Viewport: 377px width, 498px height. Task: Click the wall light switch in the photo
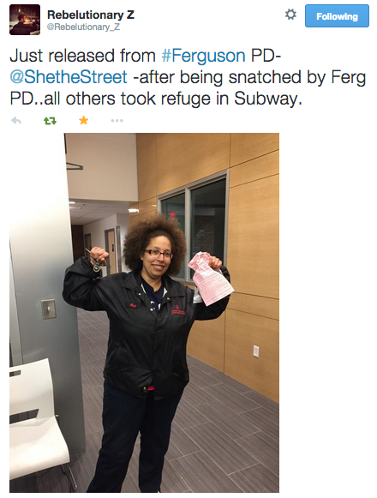(x=49, y=309)
